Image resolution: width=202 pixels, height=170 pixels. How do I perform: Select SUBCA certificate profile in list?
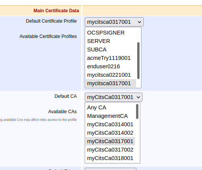pyautogui.click(x=111, y=50)
